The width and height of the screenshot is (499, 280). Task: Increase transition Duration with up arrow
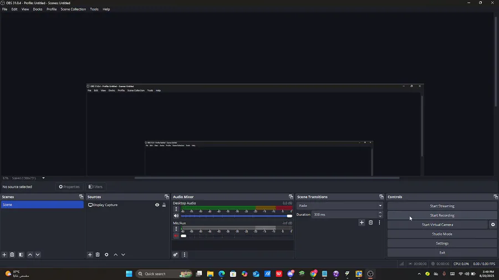tap(380, 212)
